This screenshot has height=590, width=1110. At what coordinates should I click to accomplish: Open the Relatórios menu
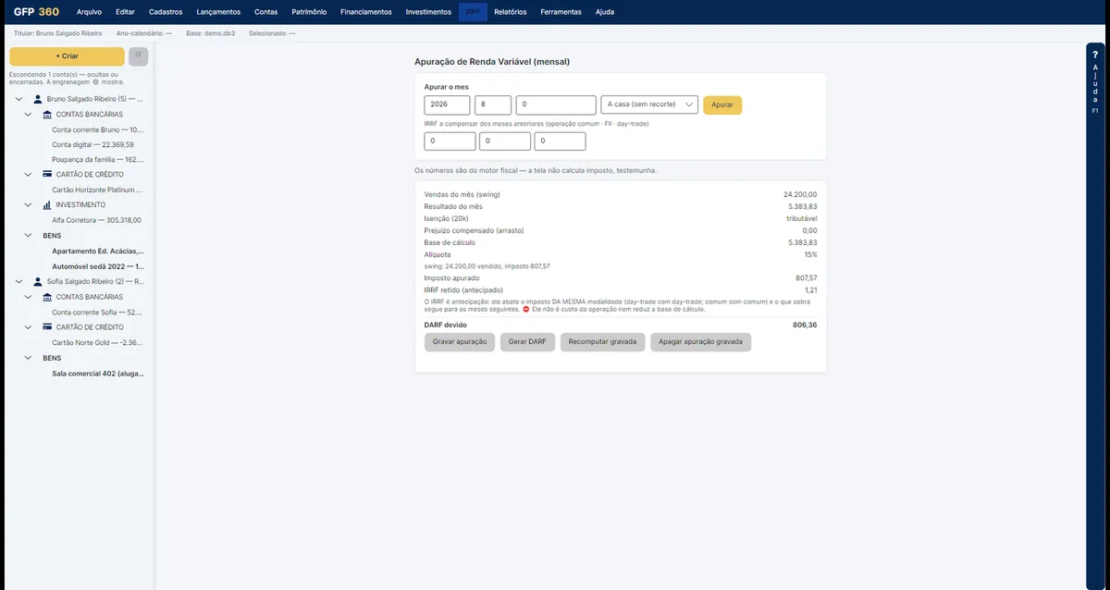pyautogui.click(x=511, y=12)
